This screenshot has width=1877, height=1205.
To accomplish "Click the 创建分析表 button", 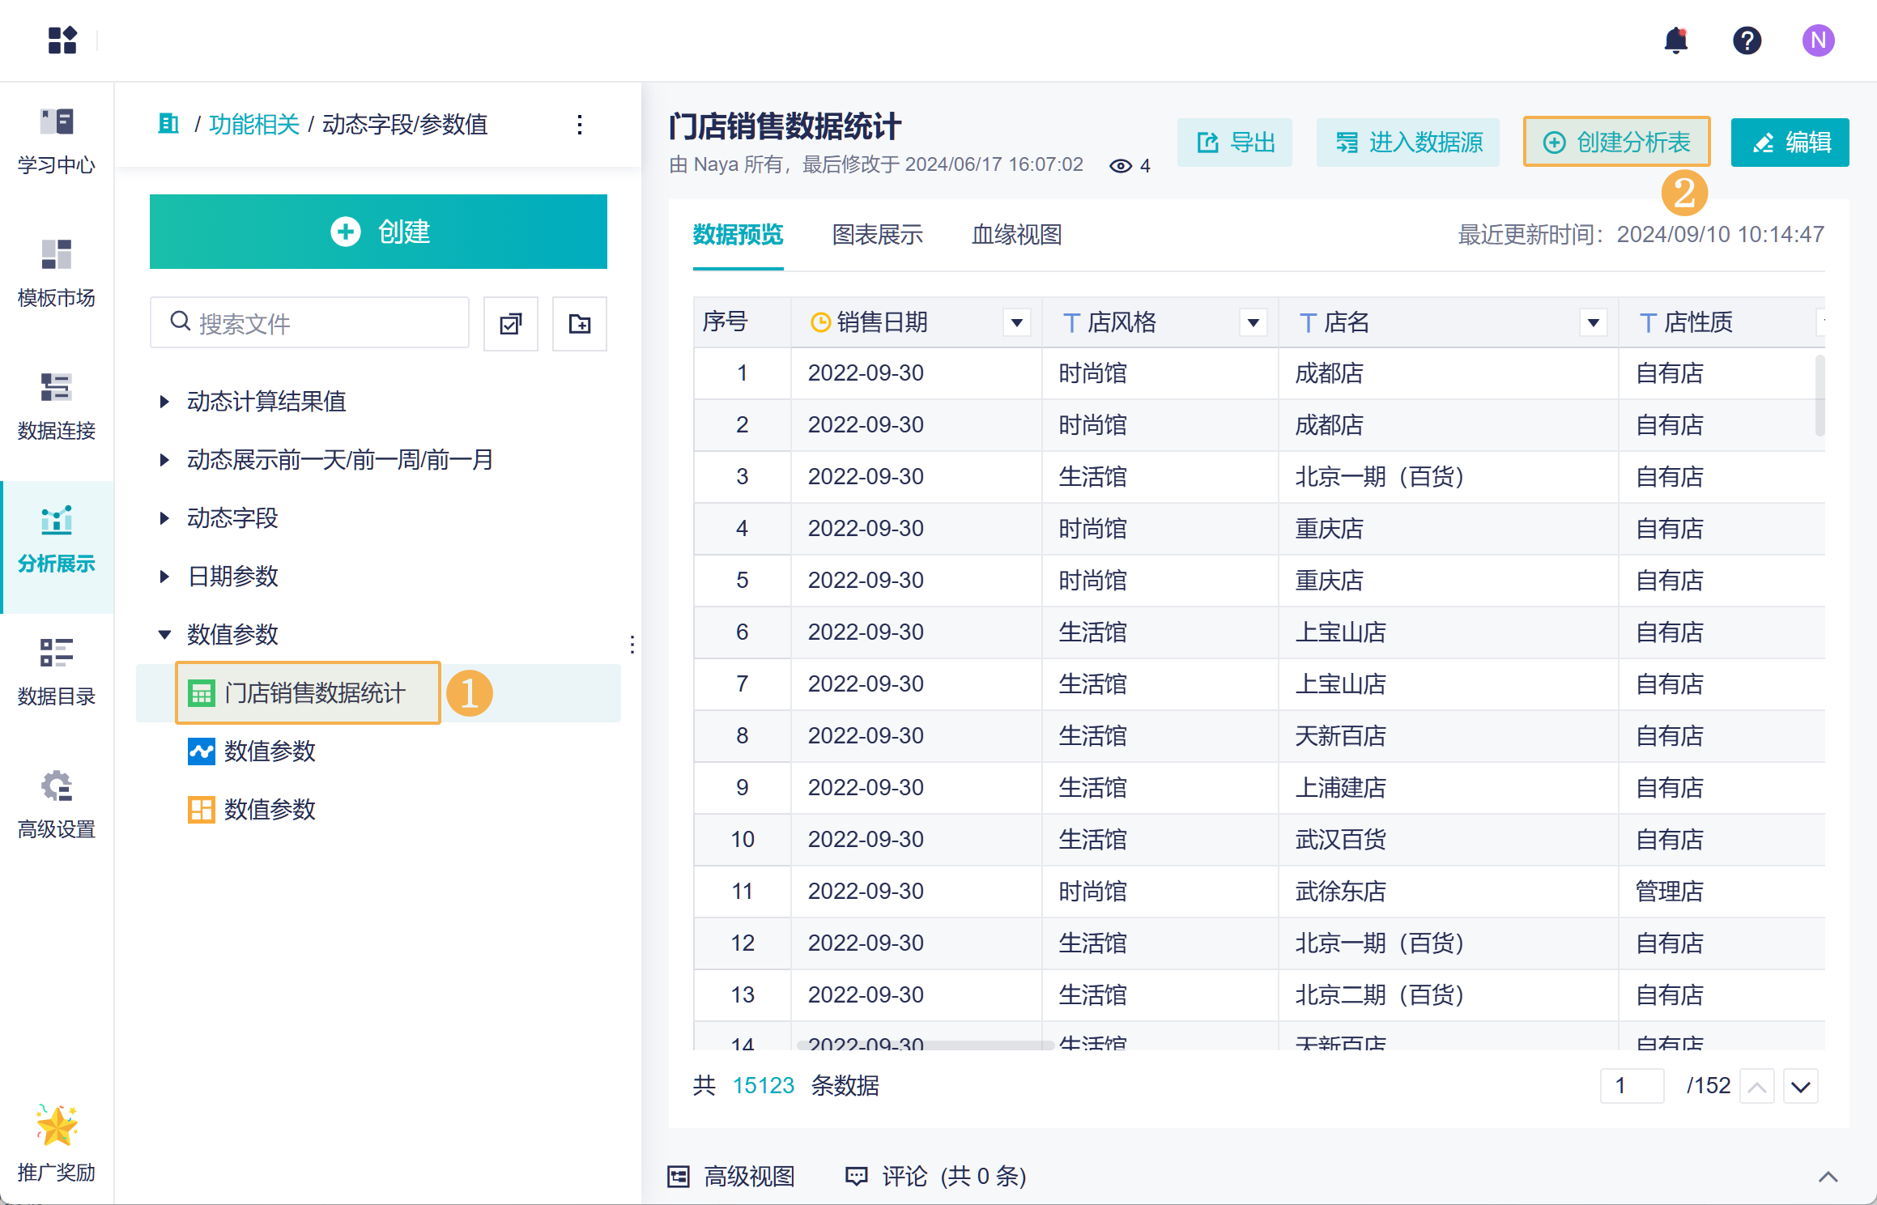I will [x=1616, y=143].
